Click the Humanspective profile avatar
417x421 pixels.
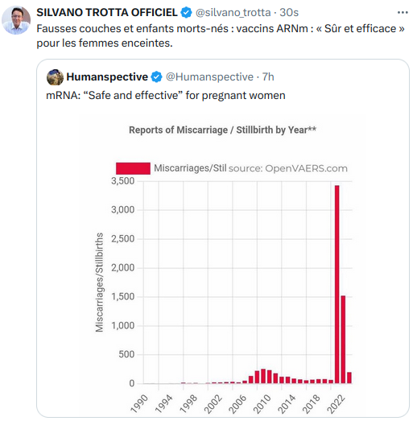[x=55, y=77]
